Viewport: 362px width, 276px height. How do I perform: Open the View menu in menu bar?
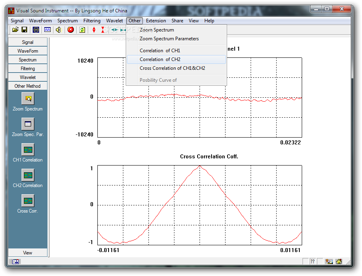point(194,20)
